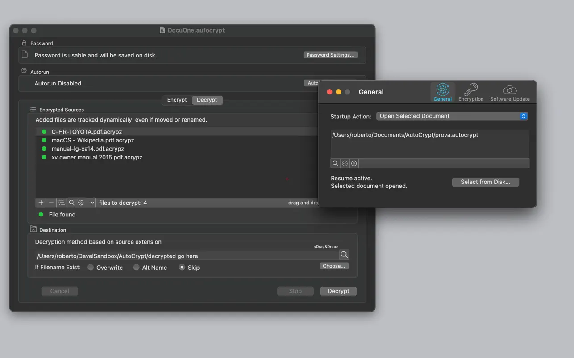Click the list-view icon in the sources toolbar

[x=62, y=203]
